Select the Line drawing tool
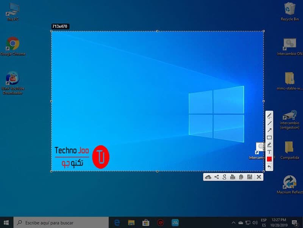303x228 pixels. pos(269,123)
